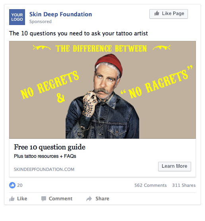Click the blue like reaction icon

point(12,185)
